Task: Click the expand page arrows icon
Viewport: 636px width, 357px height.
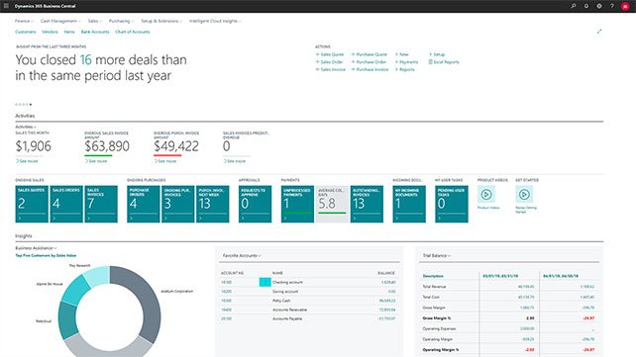Action: [x=599, y=32]
